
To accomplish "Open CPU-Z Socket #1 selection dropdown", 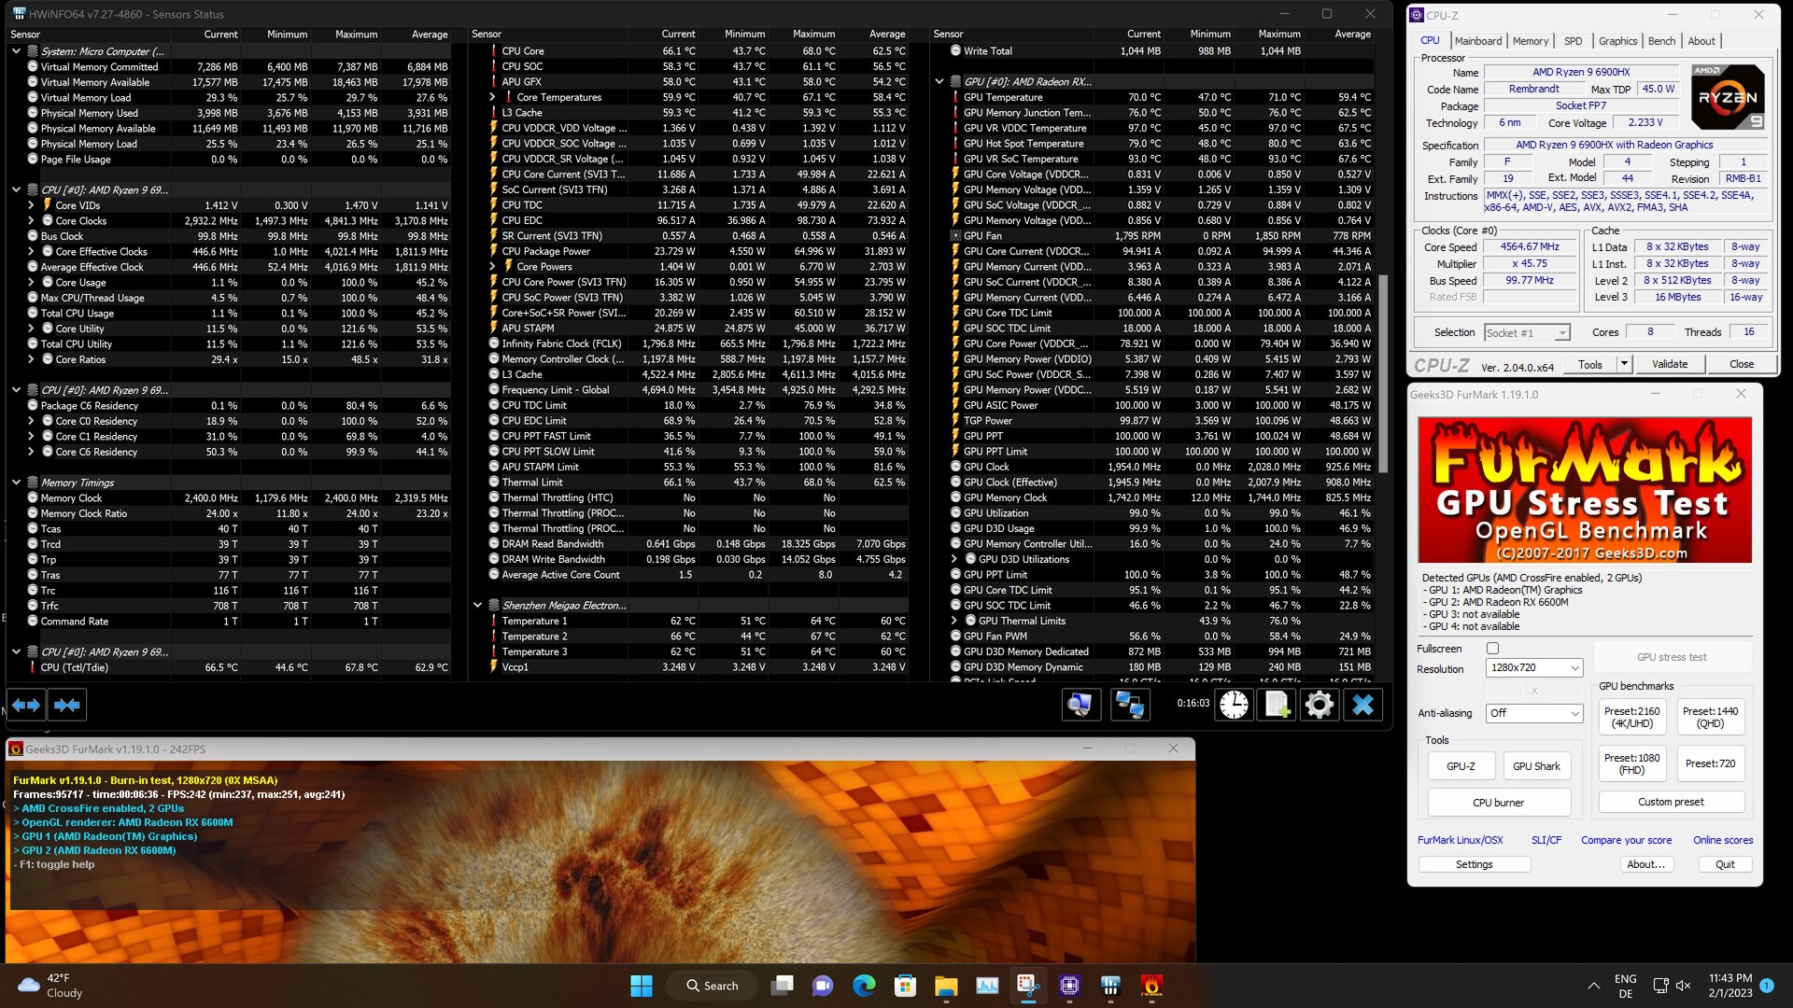I will pos(1528,333).
